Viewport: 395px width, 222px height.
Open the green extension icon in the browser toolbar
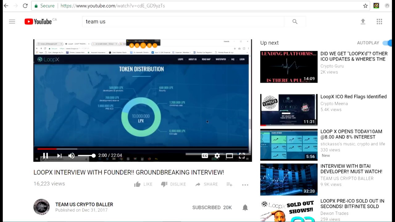pyautogui.click(x=376, y=6)
